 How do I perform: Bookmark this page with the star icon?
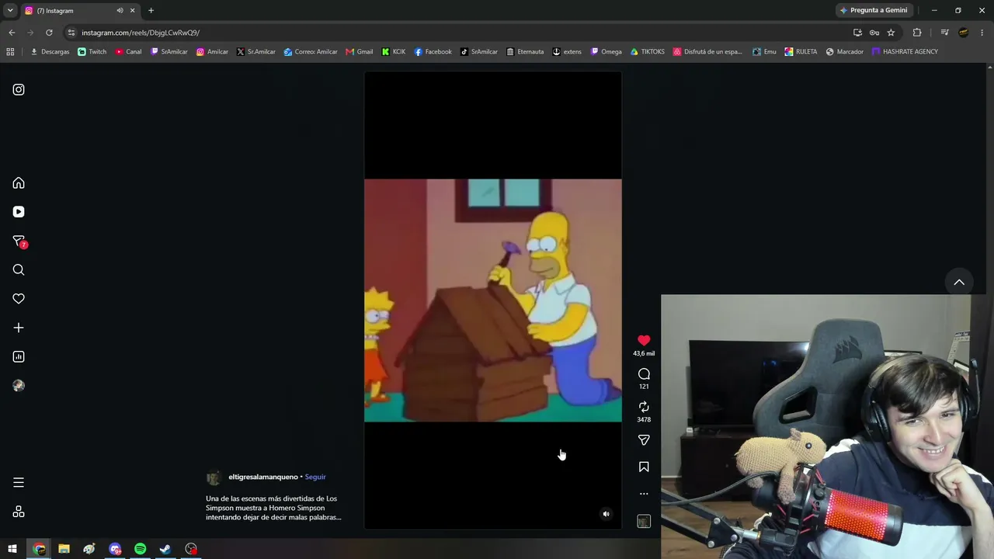click(x=891, y=33)
